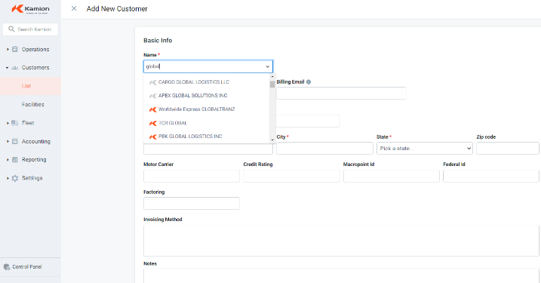Click the suggestion list scroll down arrow

coord(272,140)
